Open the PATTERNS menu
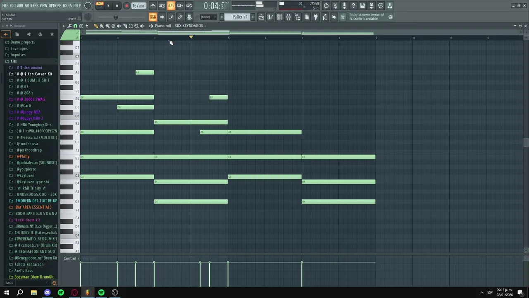The width and height of the screenshot is (529, 298). coord(31,6)
